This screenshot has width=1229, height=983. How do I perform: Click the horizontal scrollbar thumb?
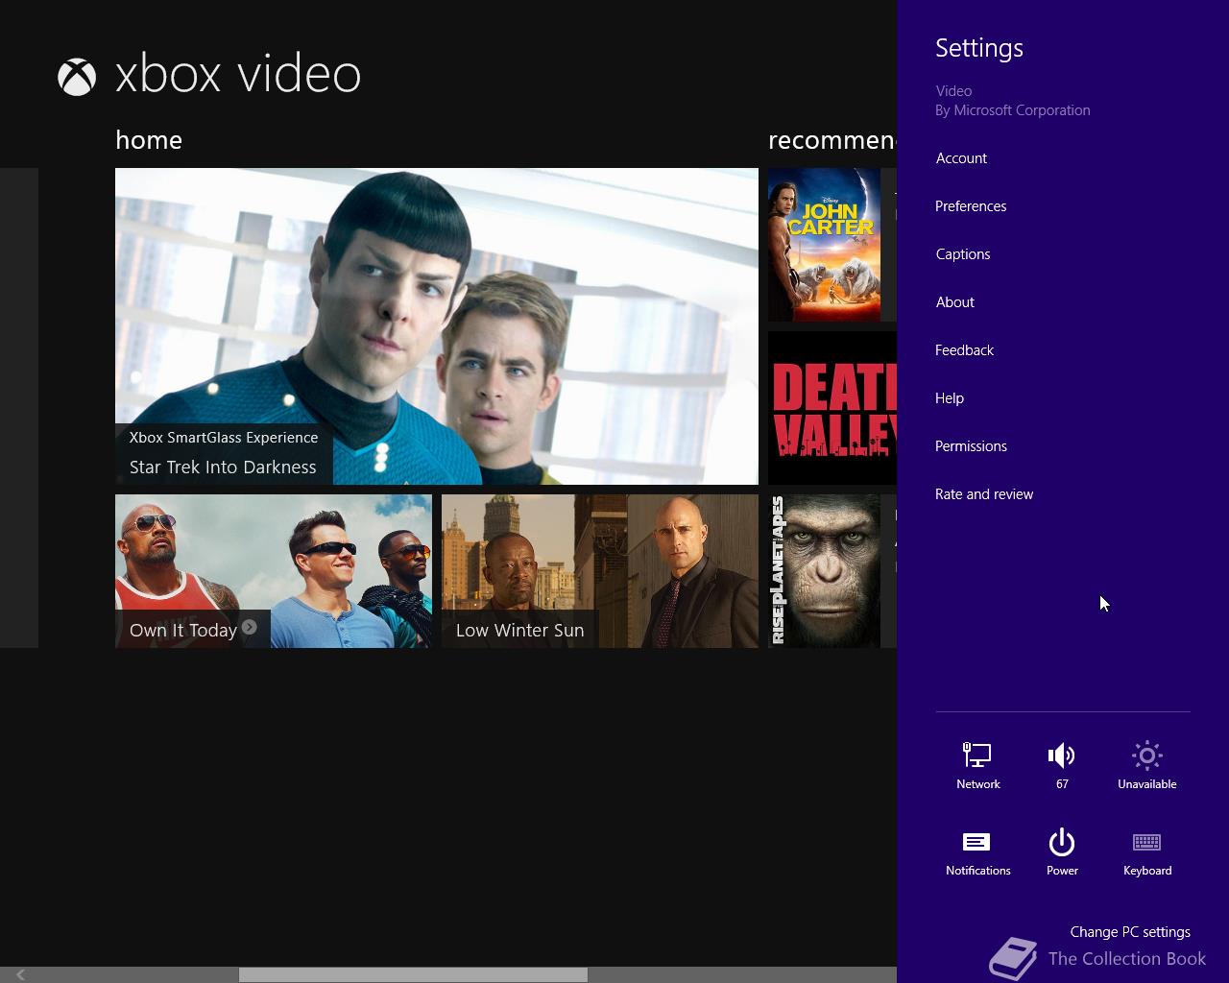pyautogui.click(x=413, y=974)
